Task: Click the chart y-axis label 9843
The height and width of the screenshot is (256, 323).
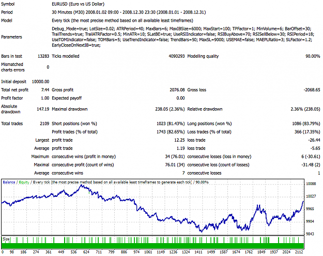Action: coord(310,234)
